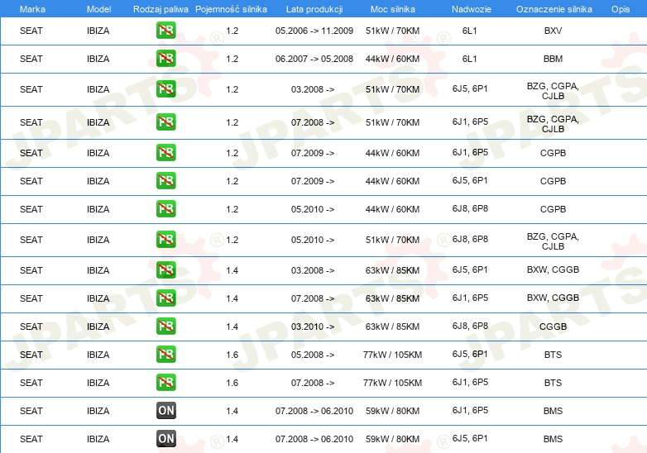Click body code 6L1 in the BXV row

(x=470, y=31)
